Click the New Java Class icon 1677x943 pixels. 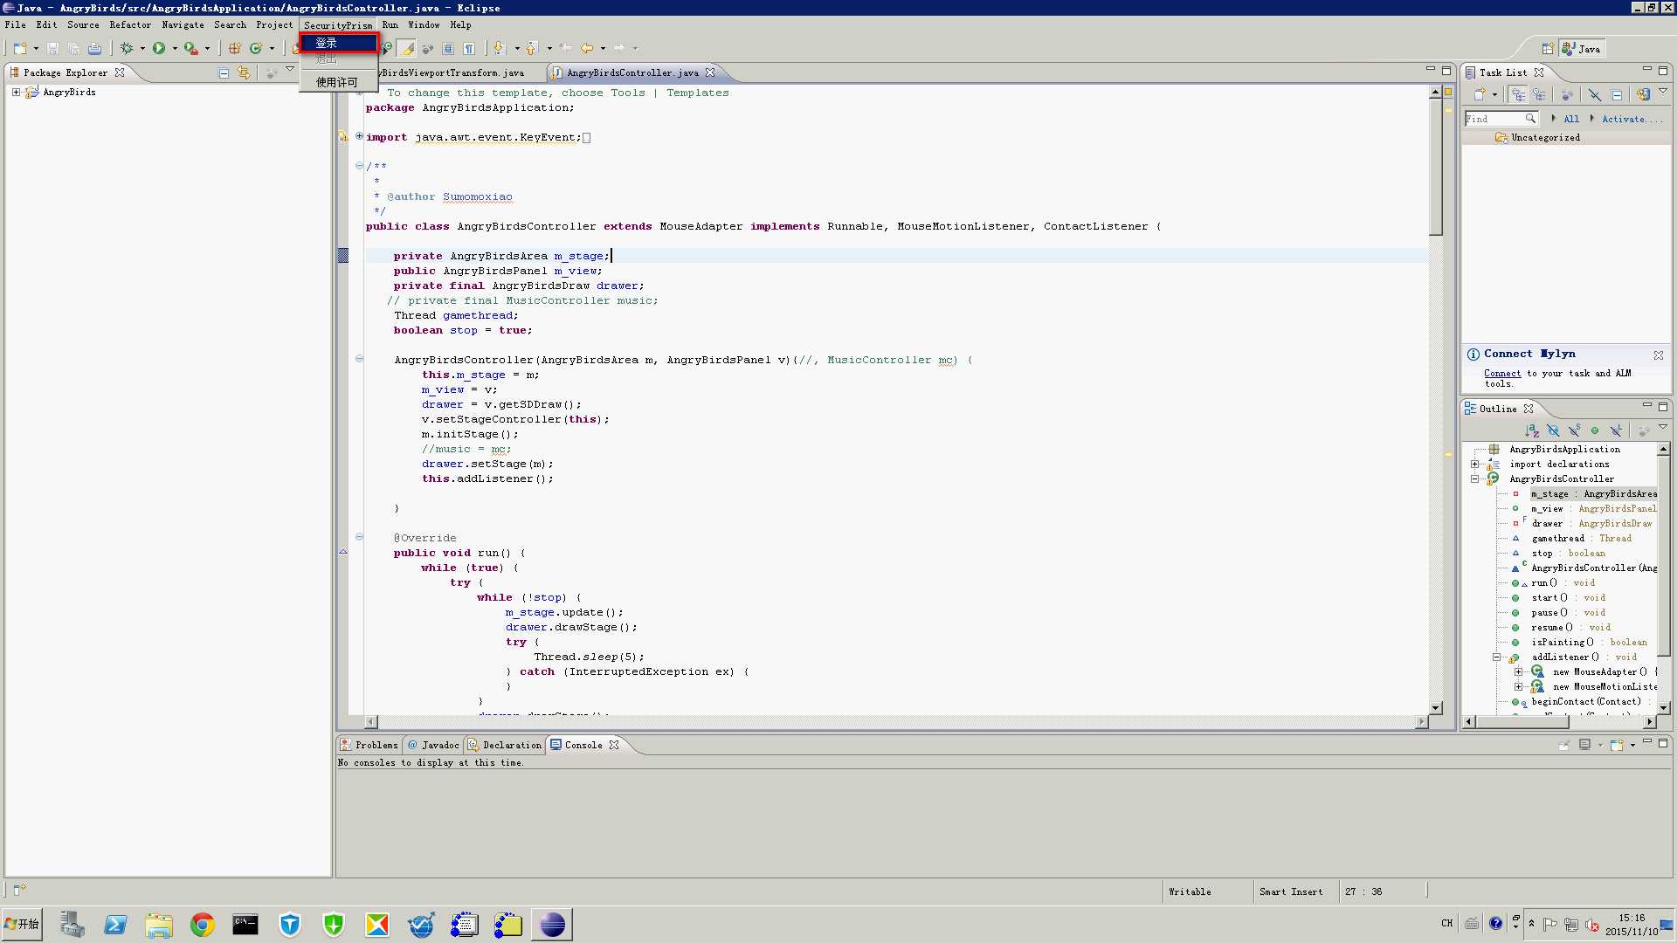[256, 49]
